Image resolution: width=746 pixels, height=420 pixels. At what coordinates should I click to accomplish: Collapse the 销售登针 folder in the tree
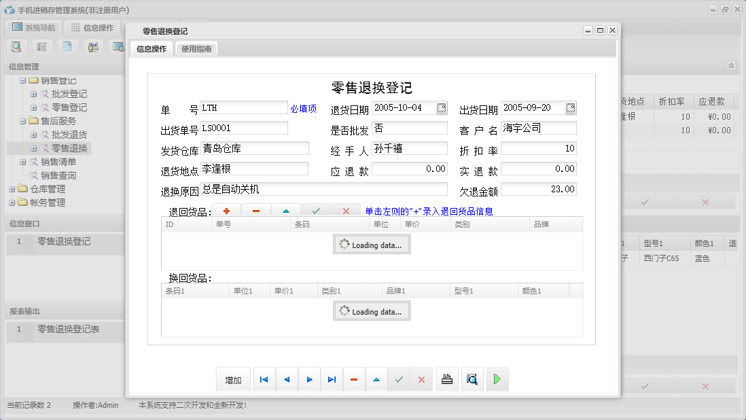[x=22, y=80]
